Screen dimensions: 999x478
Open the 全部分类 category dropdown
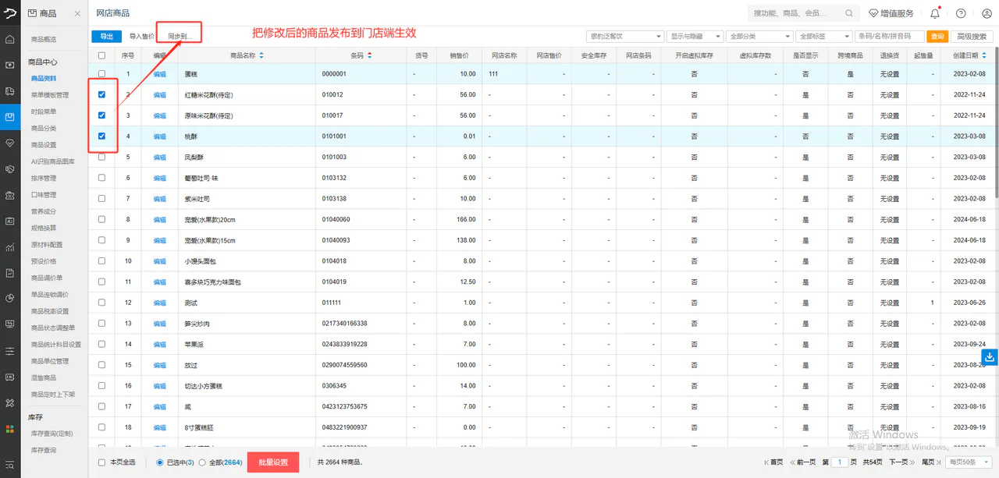[759, 37]
